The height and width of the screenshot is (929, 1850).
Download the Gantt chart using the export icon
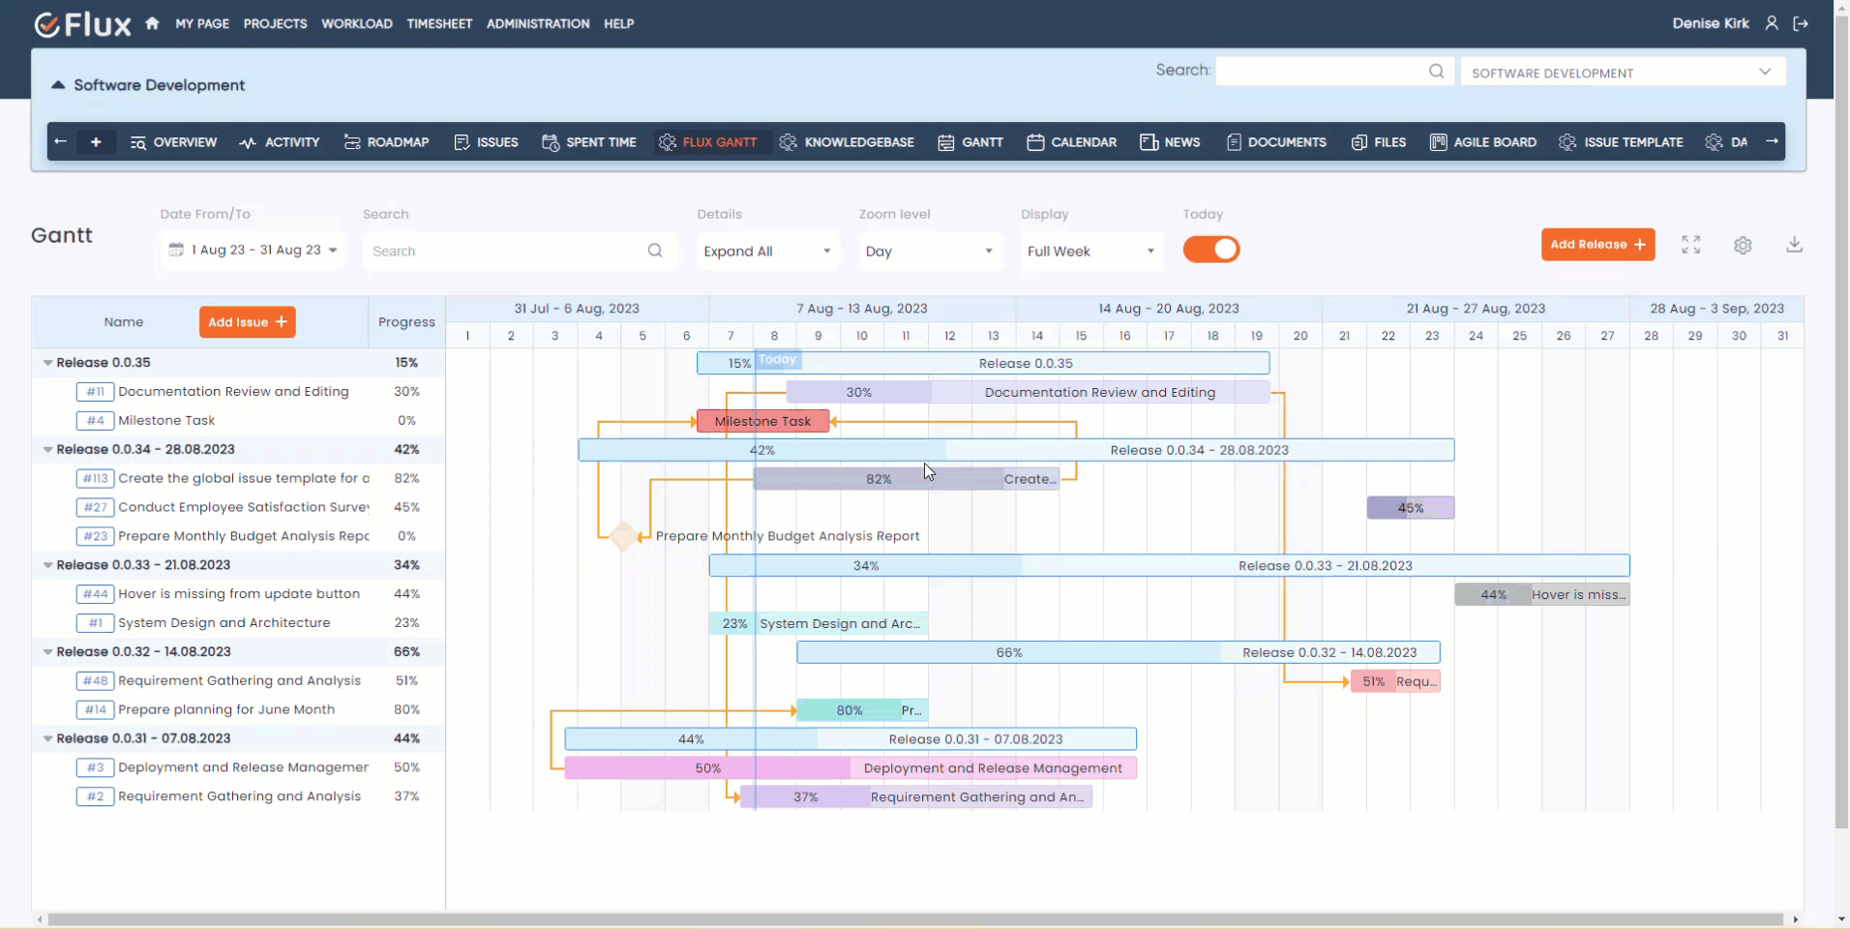point(1795,244)
